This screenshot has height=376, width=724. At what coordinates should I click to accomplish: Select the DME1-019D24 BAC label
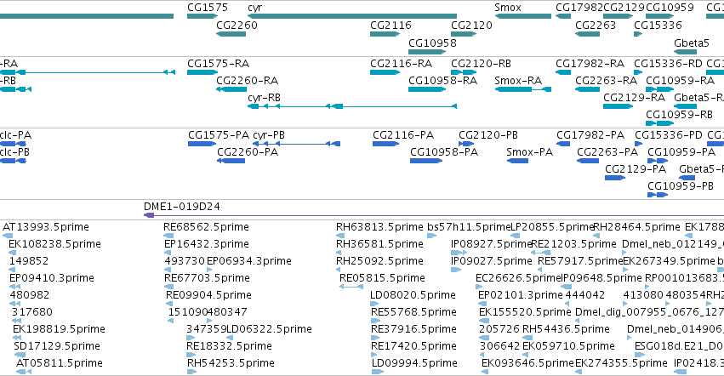(x=182, y=207)
